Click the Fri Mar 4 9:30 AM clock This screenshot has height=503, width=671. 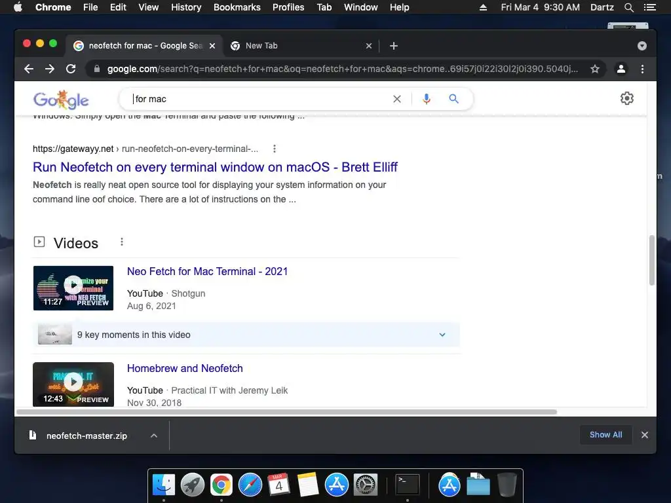(x=540, y=7)
